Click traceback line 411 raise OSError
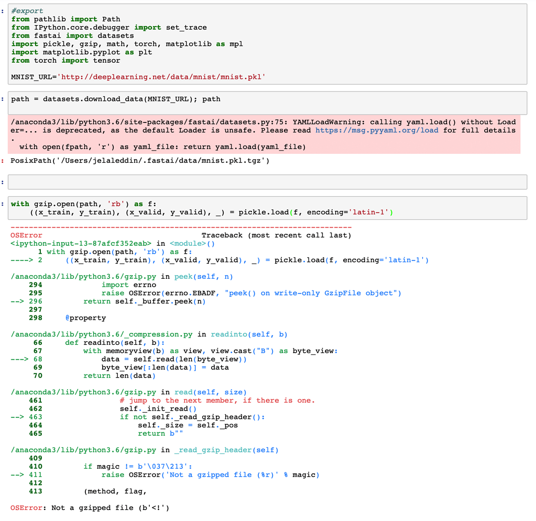The width and height of the screenshot is (536, 521). coord(210,474)
